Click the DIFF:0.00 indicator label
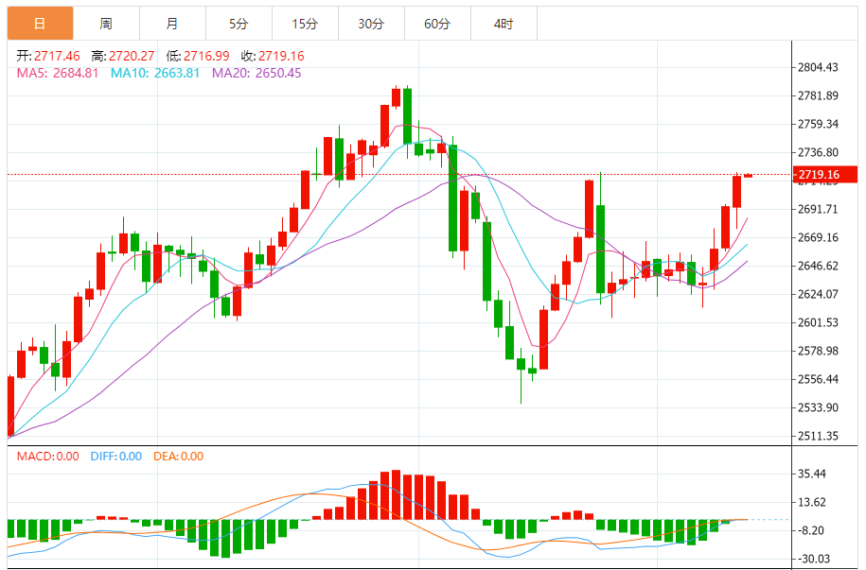 click(116, 457)
